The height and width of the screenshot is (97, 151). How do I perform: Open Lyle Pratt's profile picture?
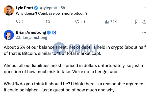(x=9, y=10)
